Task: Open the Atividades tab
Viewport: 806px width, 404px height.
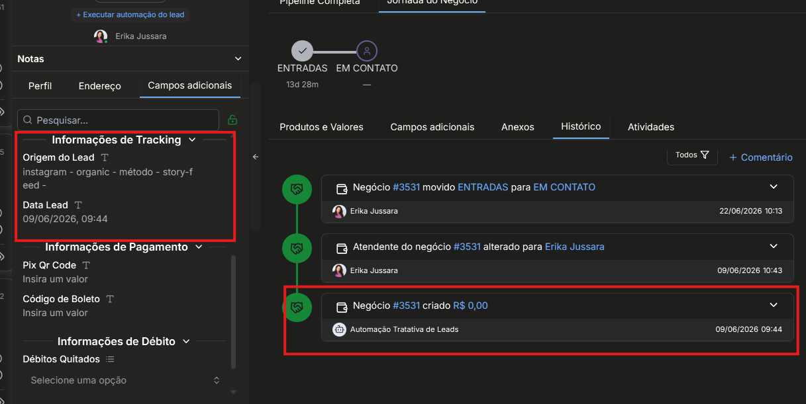Action: (x=651, y=127)
